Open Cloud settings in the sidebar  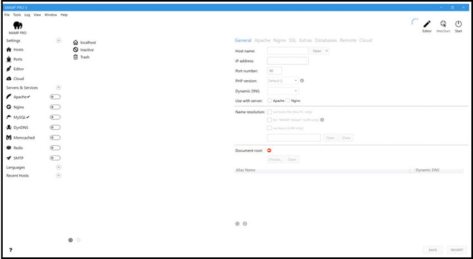point(18,79)
